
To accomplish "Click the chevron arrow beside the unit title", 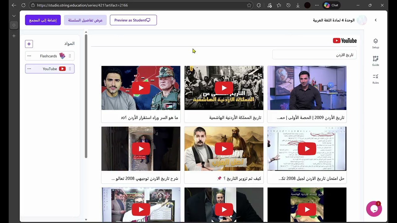I will tap(376, 20).
